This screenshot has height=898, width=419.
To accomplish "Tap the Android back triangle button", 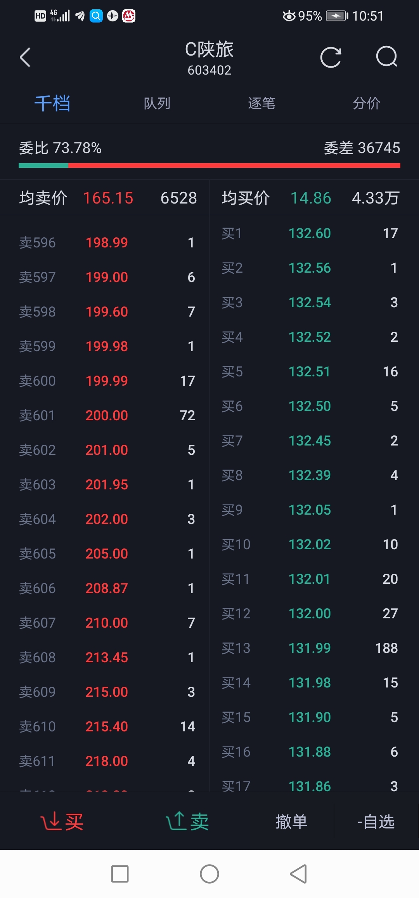I will click(x=298, y=874).
